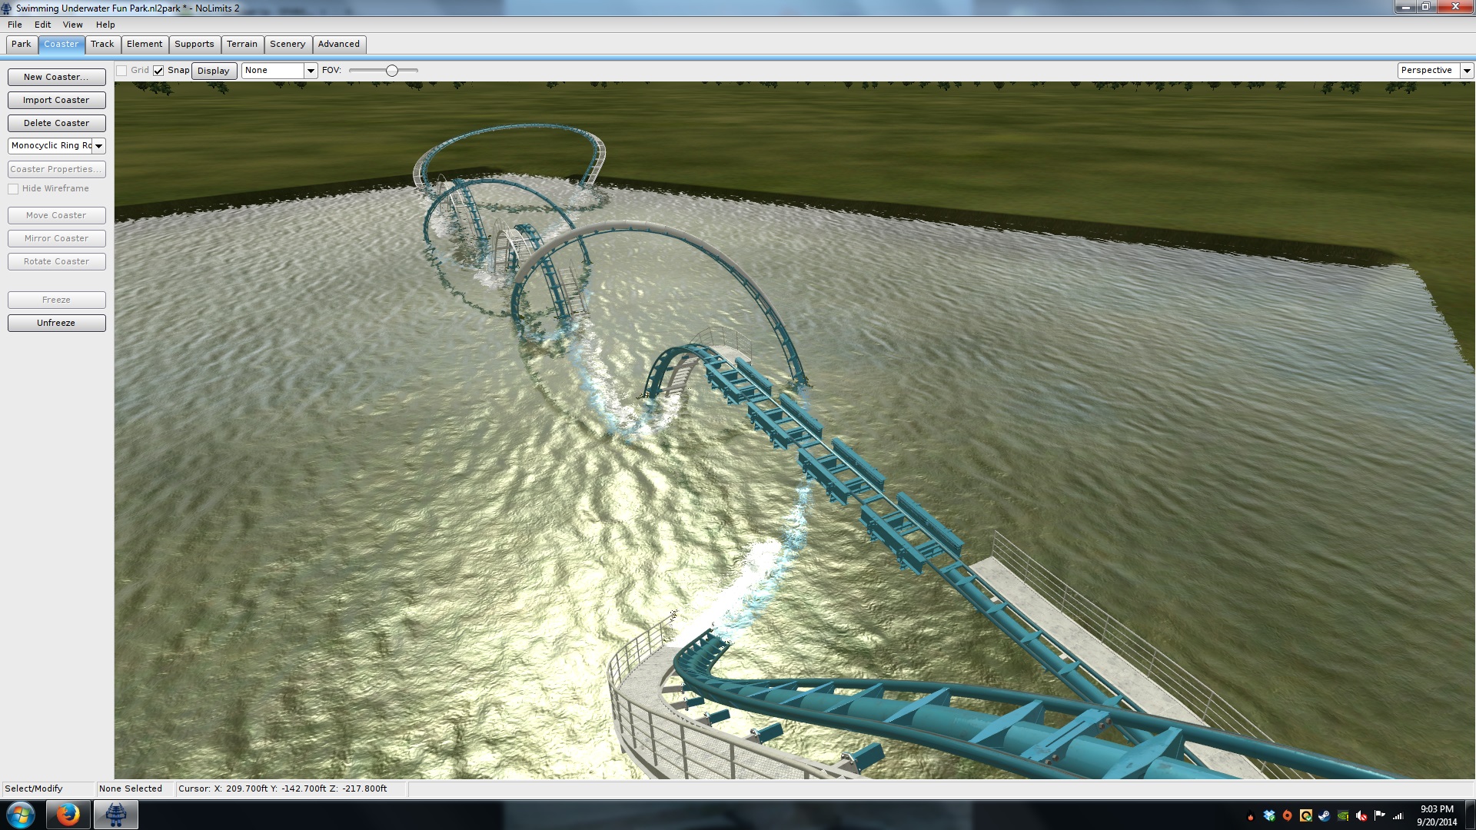
Task: Click the Display button in toolbar
Action: tap(214, 71)
